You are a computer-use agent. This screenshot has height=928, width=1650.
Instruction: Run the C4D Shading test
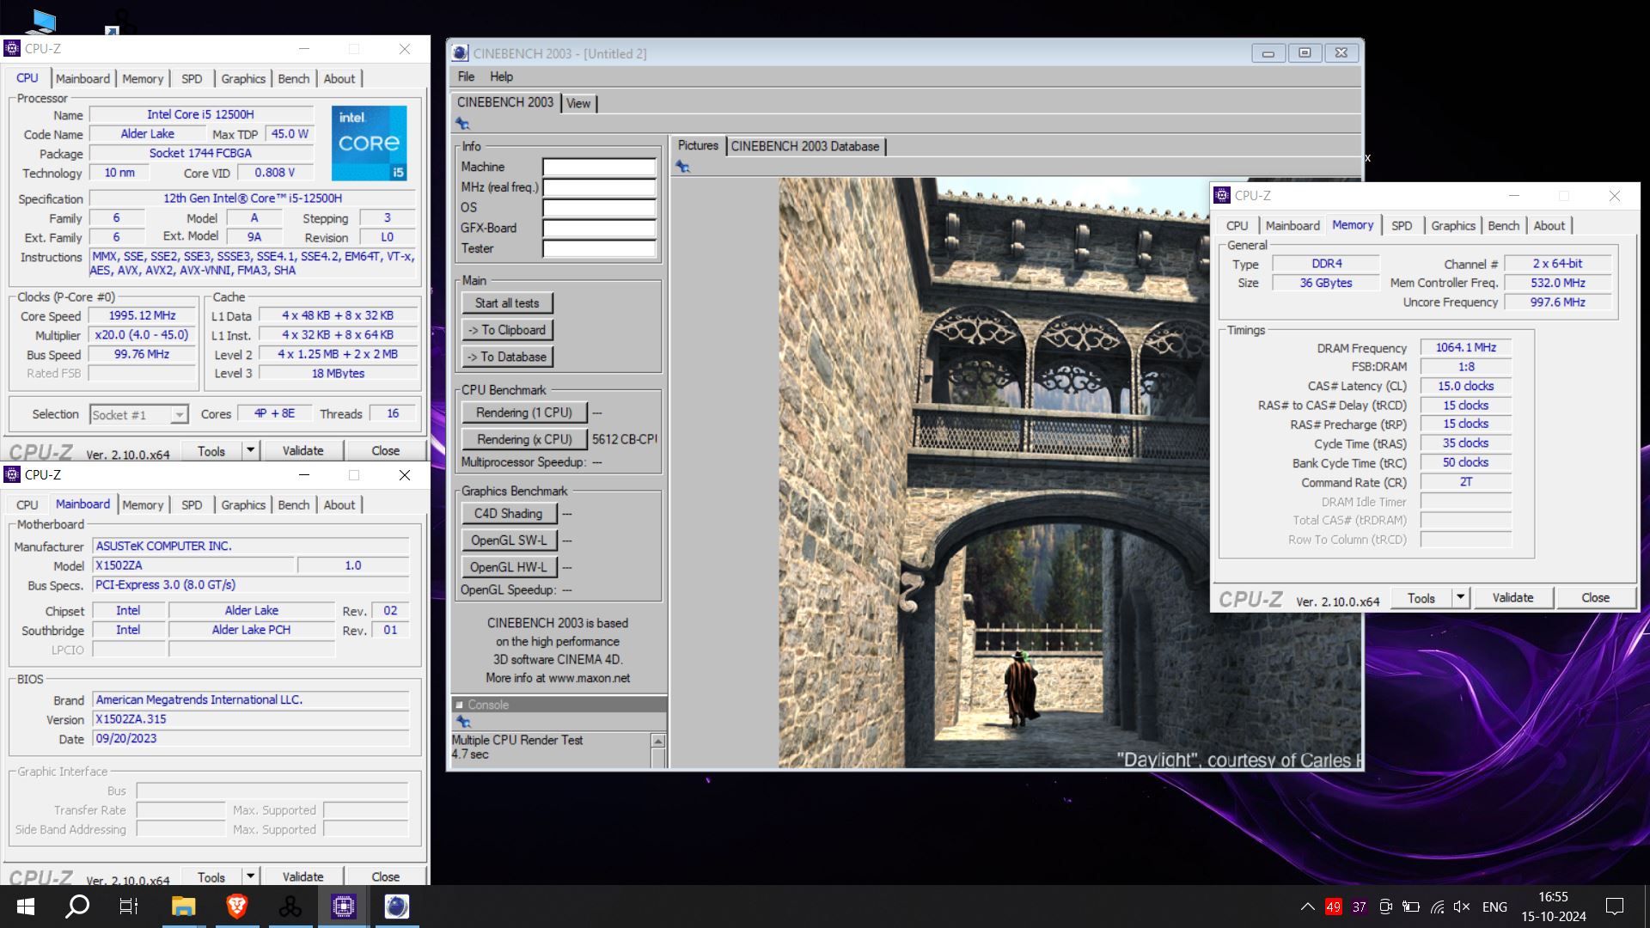[509, 514]
